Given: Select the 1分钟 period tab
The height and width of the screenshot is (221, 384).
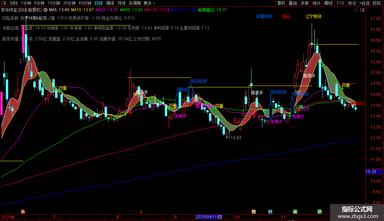Looking at the screenshot, I should pos(26,3).
